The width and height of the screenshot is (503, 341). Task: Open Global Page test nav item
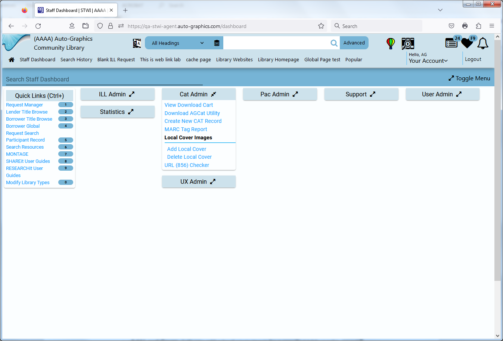coord(322,60)
